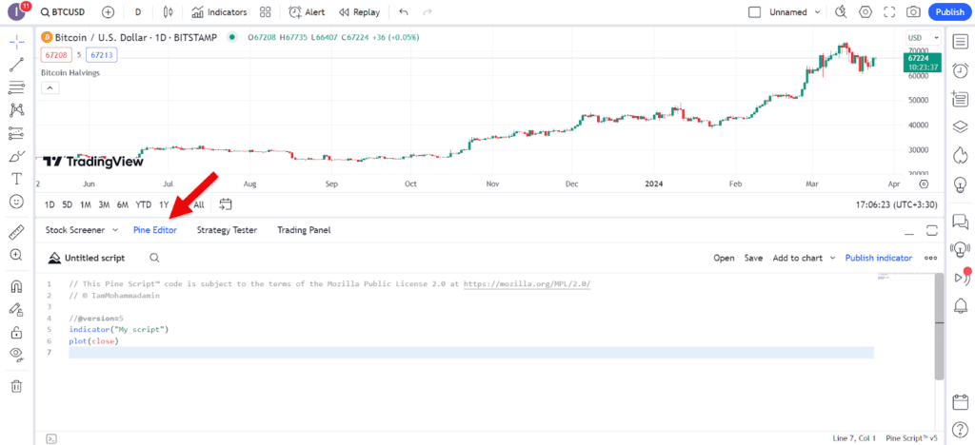This screenshot has width=975, height=445.
Task: Open the alerts clock icon in right sidebar
Action: pyautogui.click(x=961, y=70)
